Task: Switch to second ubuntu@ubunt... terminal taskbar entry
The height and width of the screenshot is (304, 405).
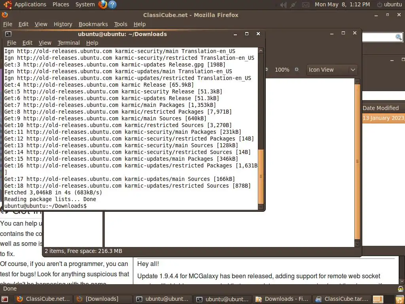Action: coord(222,299)
